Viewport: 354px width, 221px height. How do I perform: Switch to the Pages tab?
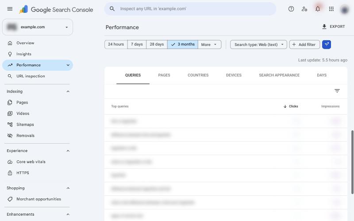pyautogui.click(x=164, y=75)
